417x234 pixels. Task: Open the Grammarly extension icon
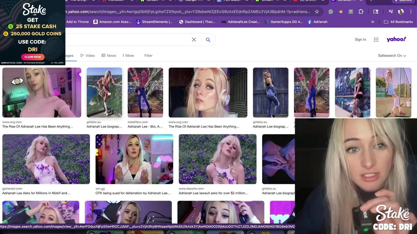tap(331, 12)
